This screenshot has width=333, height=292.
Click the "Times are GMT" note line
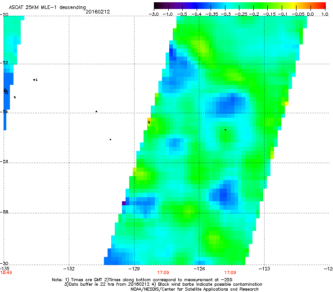[142, 280]
